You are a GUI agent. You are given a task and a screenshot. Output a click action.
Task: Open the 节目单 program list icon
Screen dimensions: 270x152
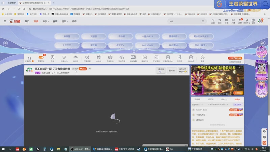coord(180,58)
